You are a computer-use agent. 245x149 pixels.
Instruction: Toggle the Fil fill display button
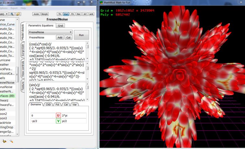[72, 14]
